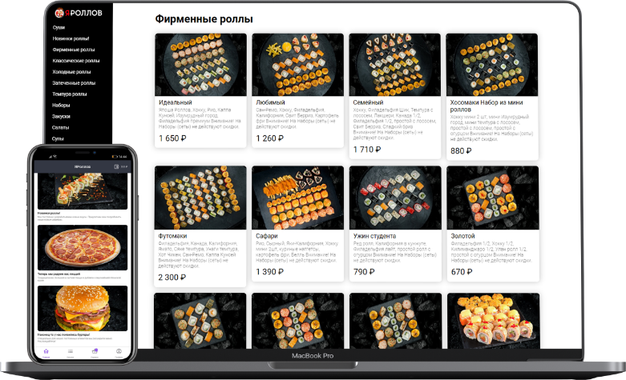Screen dimensions: 626x380
Task: Select the Наборы sidebar item
Action: (61, 106)
